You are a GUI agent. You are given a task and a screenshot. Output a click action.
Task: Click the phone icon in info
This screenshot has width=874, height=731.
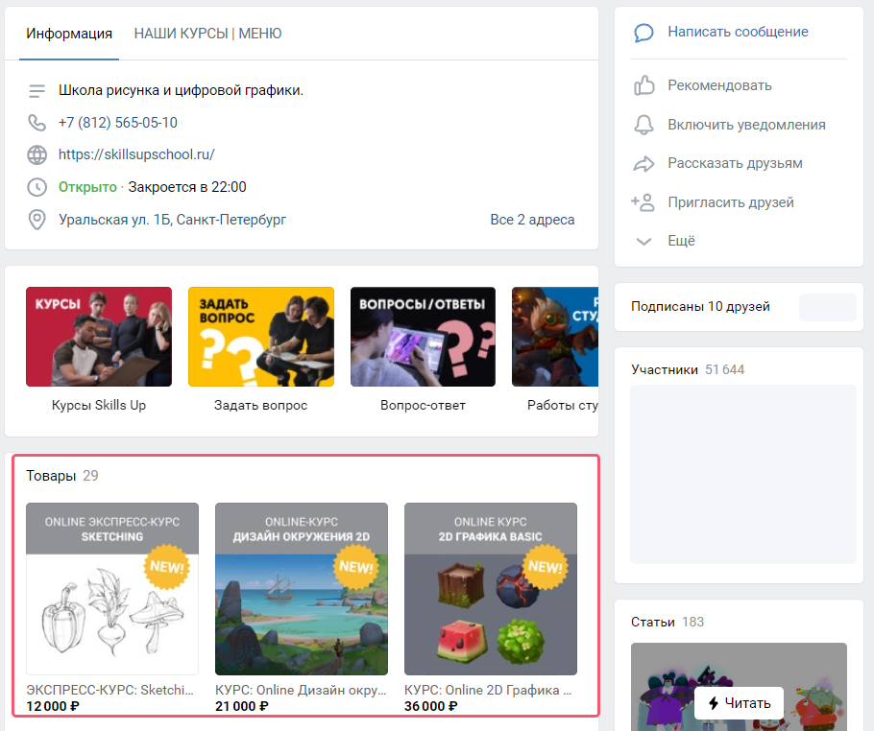click(x=36, y=123)
